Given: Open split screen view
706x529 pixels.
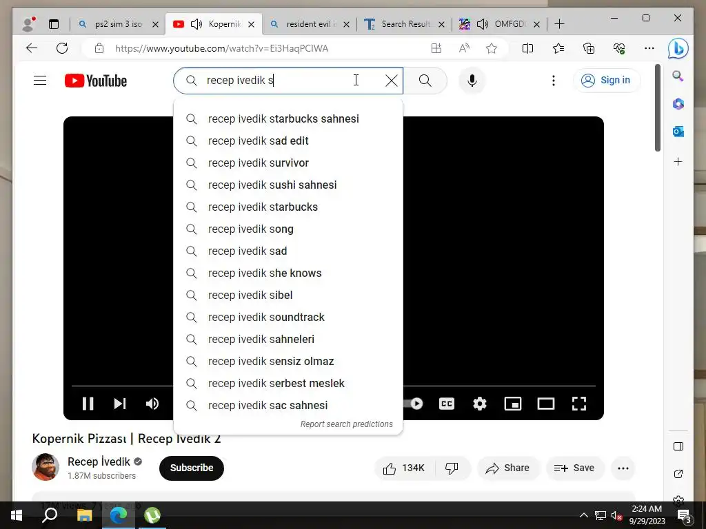Looking at the screenshot, I should [x=527, y=48].
